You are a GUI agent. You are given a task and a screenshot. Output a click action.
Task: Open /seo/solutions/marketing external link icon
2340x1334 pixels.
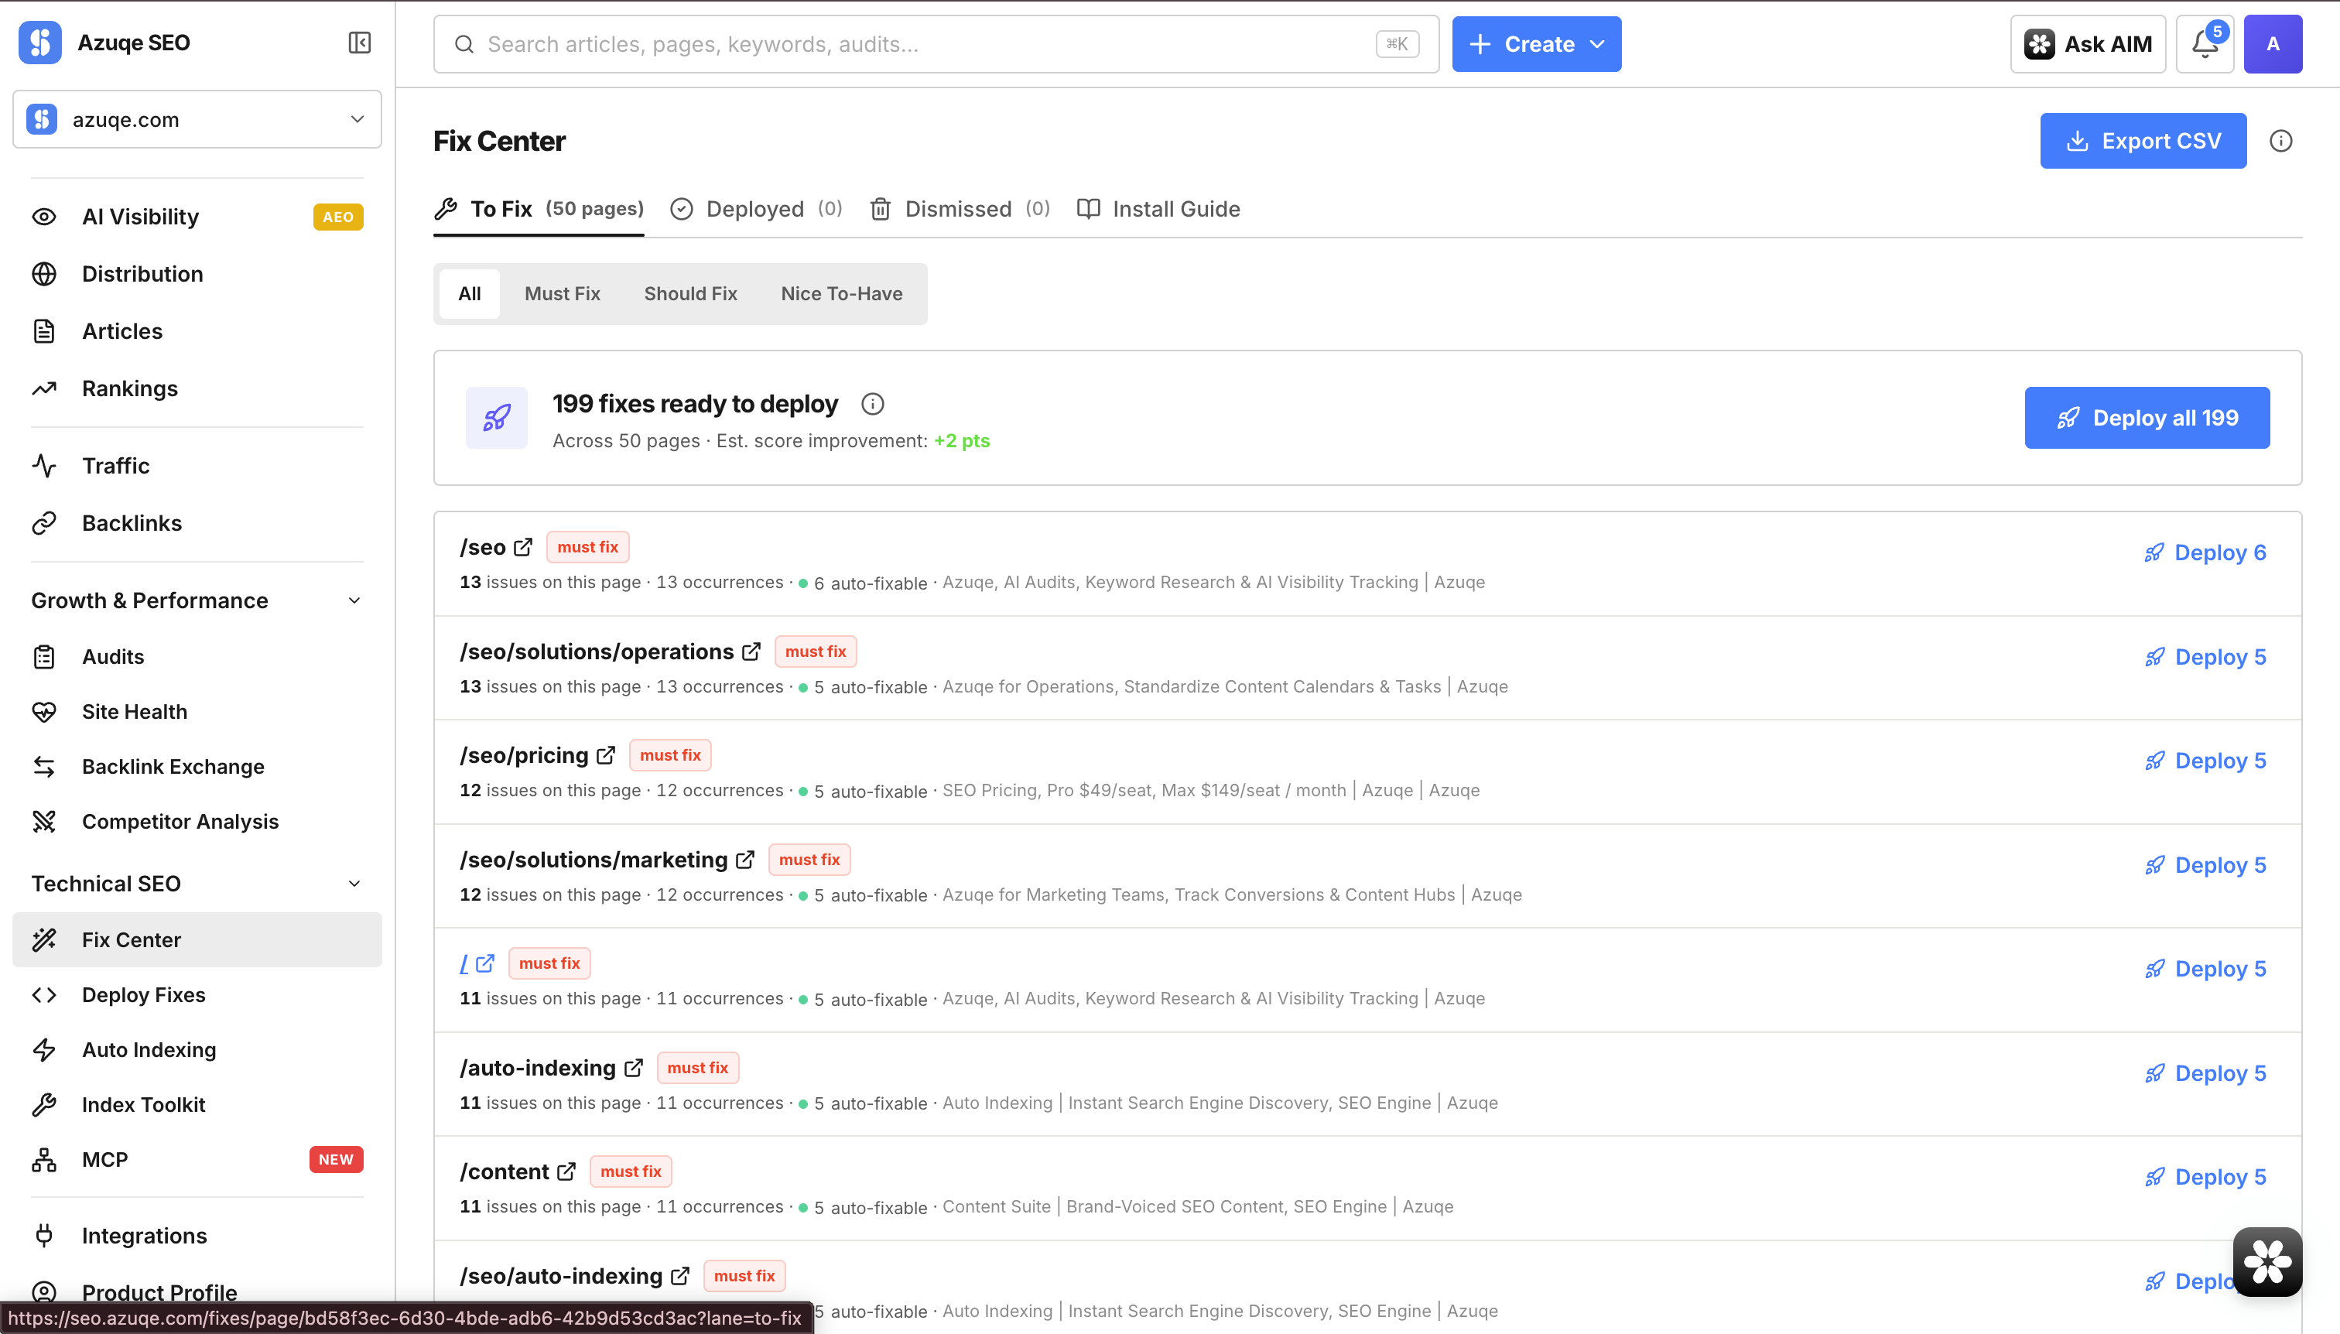(x=745, y=860)
